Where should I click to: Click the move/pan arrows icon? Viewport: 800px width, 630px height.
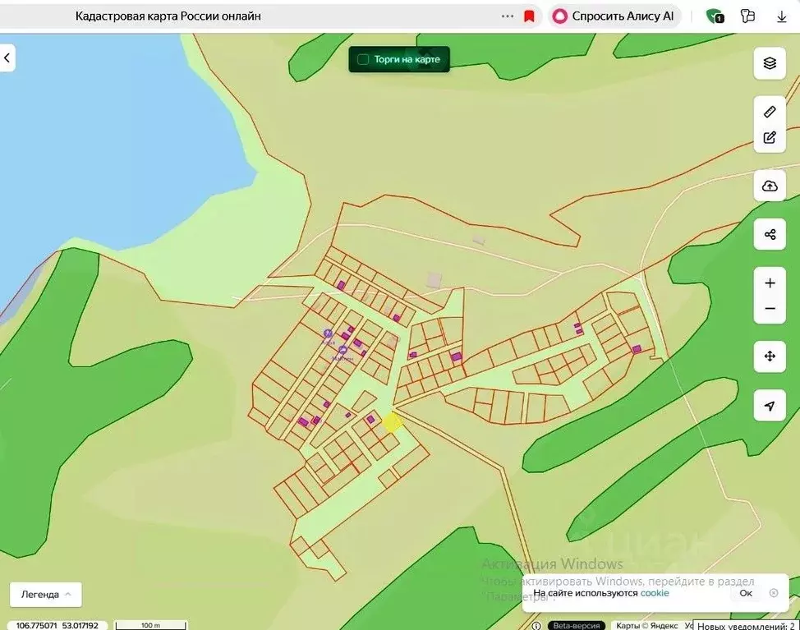[770, 356]
